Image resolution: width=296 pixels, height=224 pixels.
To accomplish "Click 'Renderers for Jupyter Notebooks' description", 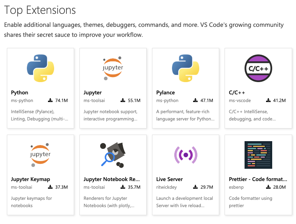I will click(x=109, y=202).
